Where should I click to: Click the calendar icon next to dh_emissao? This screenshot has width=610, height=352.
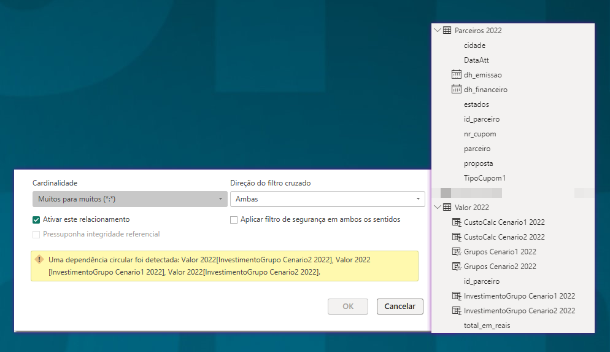457,74
